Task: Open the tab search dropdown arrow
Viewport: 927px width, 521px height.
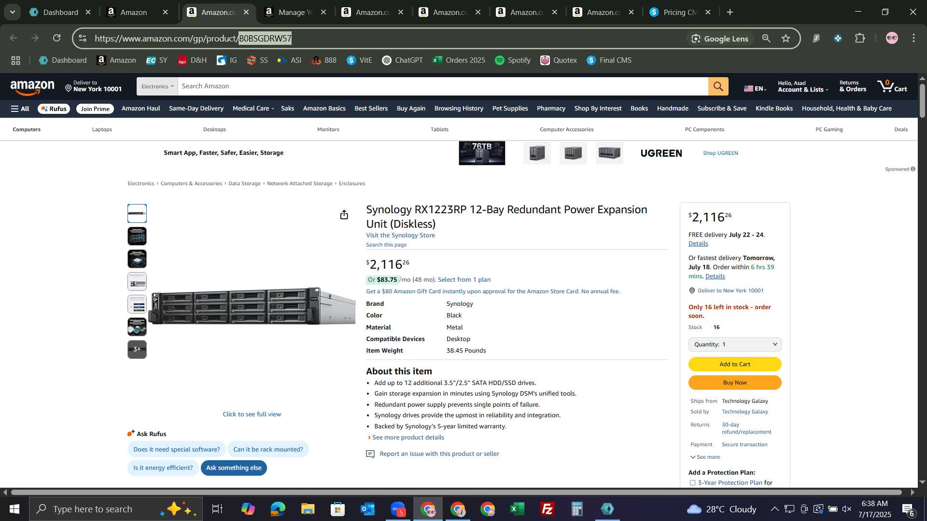Action: point(12,12)
